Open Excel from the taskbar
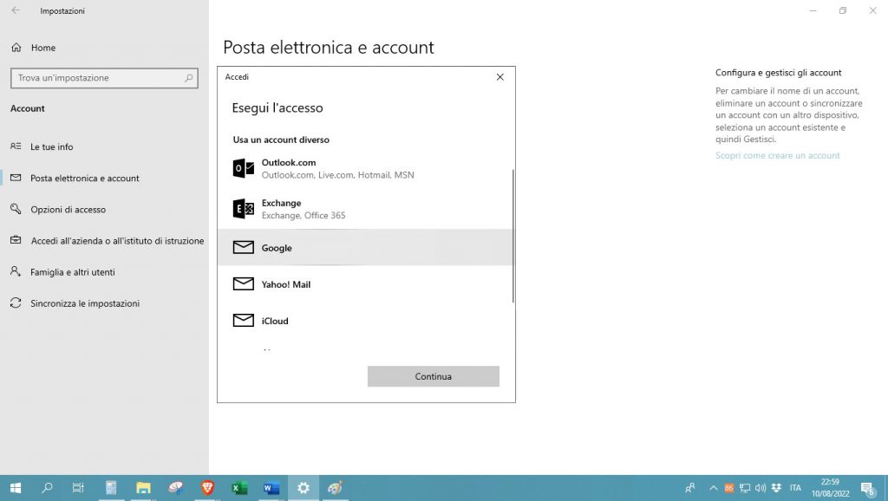This screenshot has height=501, width=888. [x=239, y=488]
